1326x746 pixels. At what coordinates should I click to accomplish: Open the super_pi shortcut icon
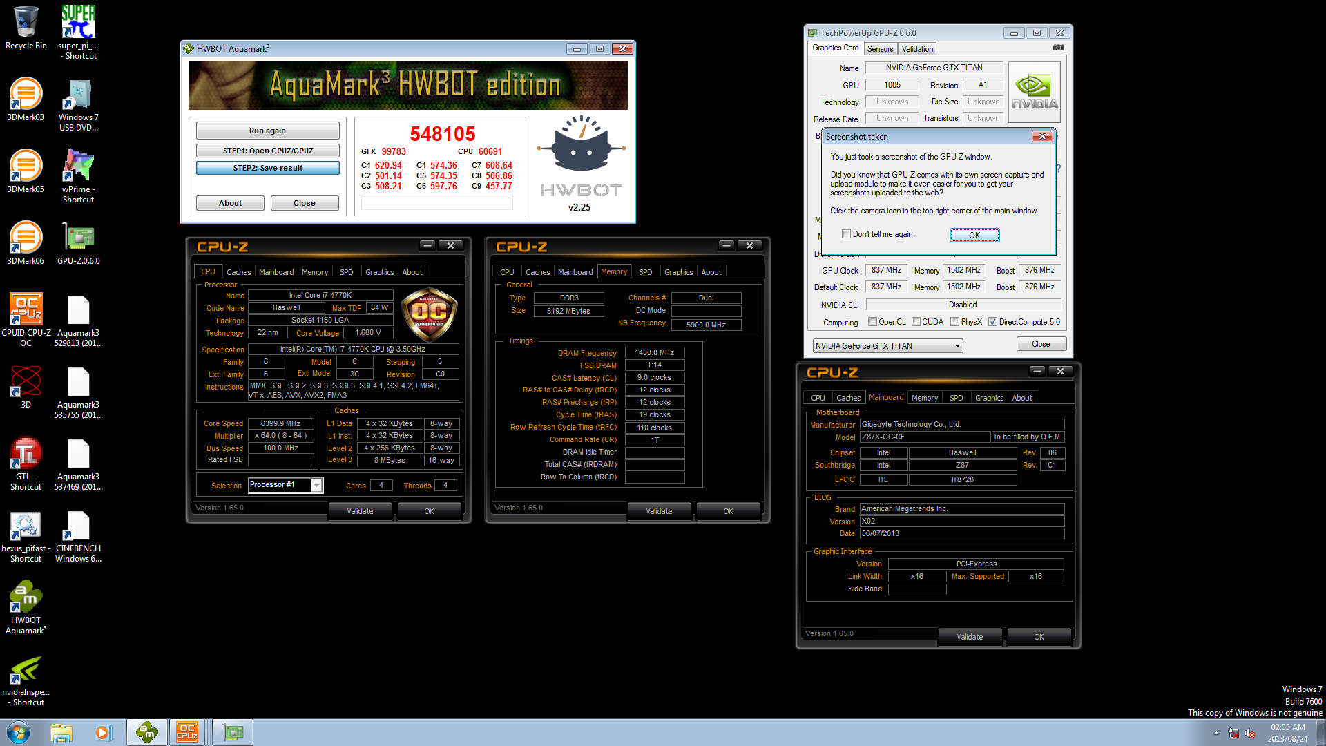[78, 32]
